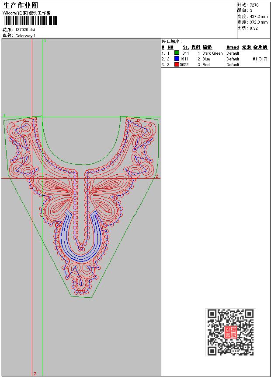Select the embroidery necklace design preview
The image size is (271, 377).
(x=81, y=207)
